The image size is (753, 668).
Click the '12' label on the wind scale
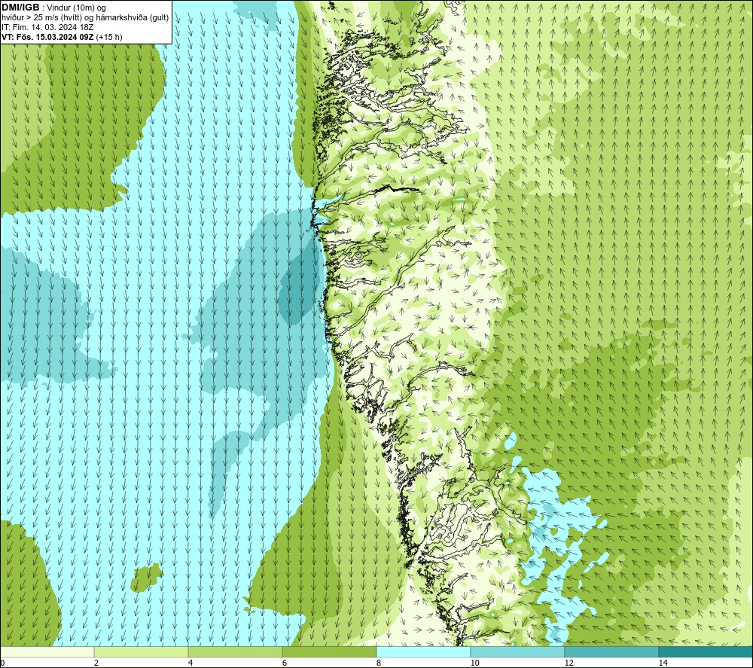pos(569,663)
